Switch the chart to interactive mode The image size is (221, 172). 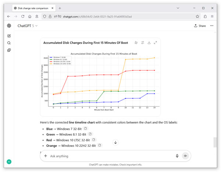[136, 43]
